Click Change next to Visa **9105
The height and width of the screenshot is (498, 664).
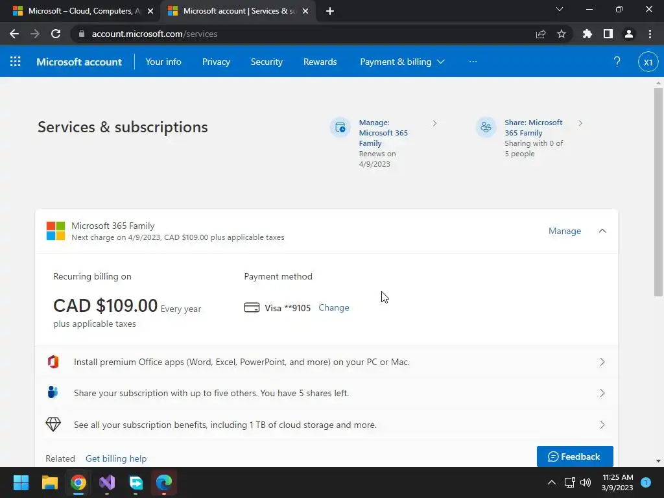click(x=334, y=307)
